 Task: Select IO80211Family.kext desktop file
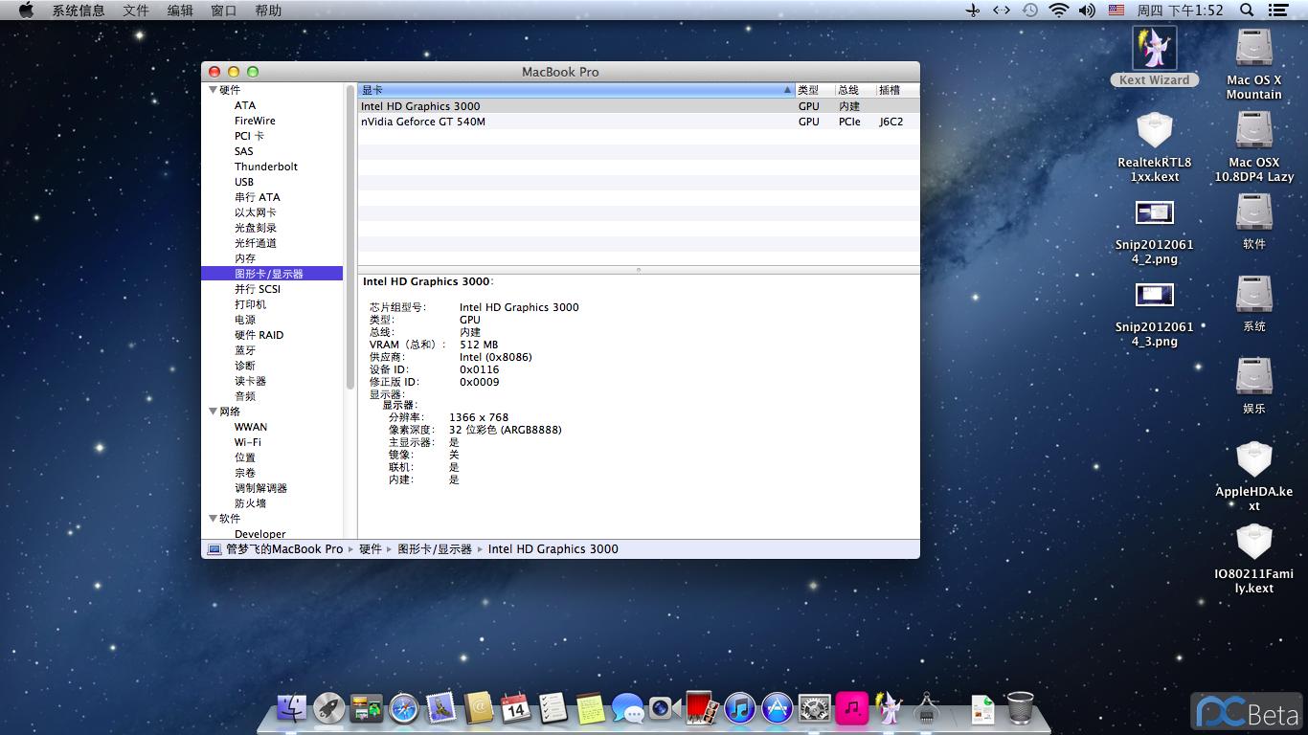click(x=1254, y=541)
